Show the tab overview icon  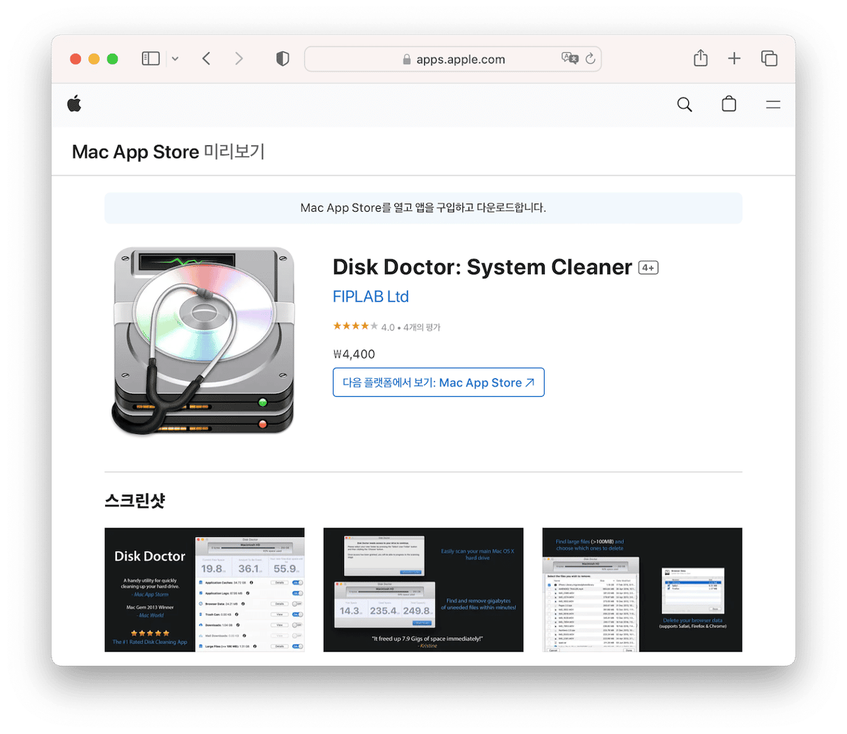pos(769,58)
